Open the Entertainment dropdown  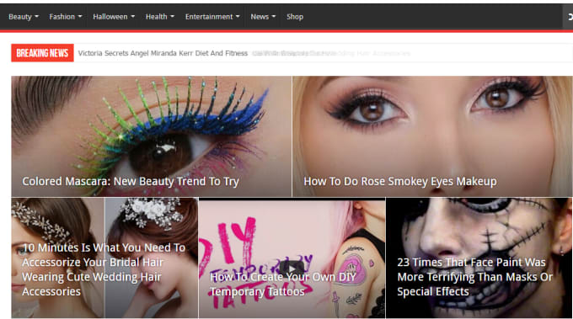212,17
